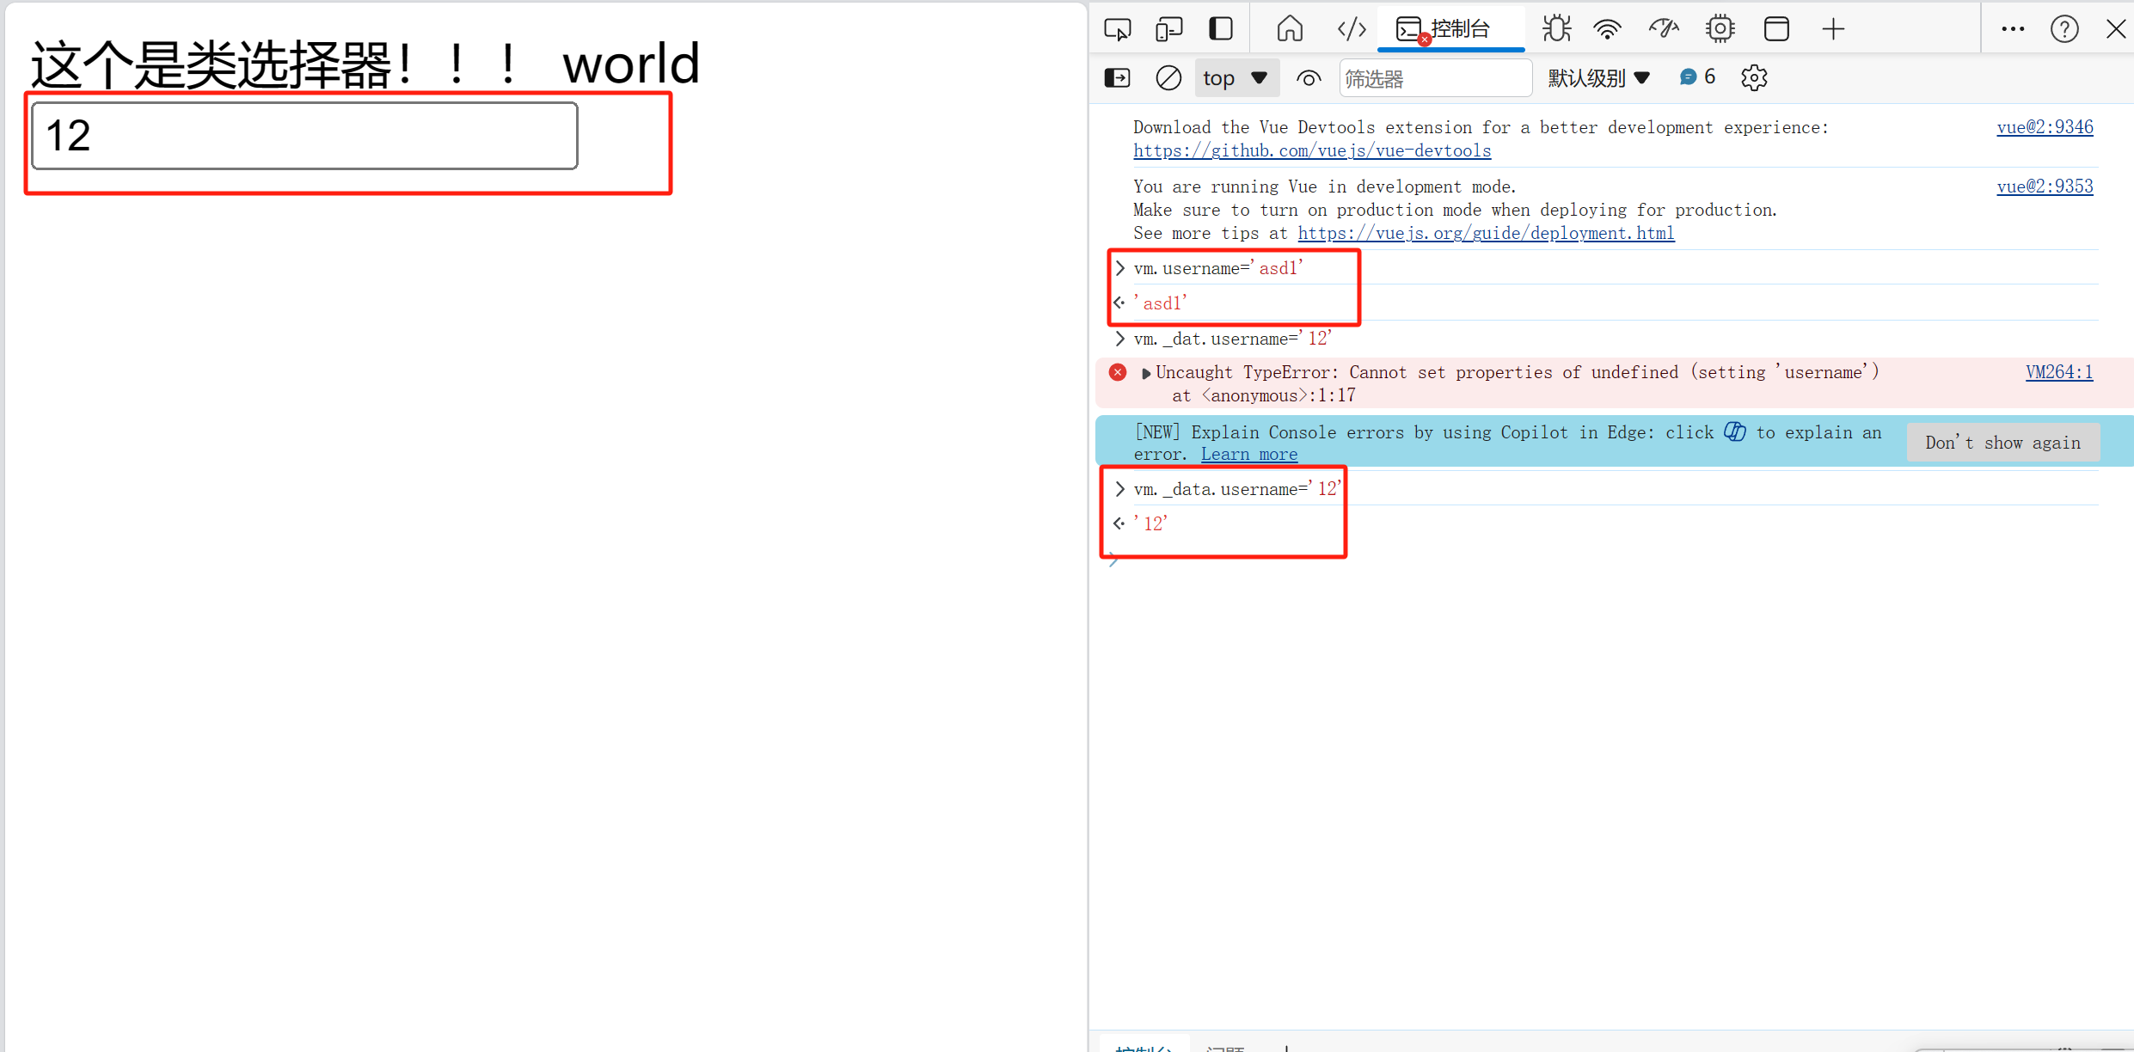Clear the console with the ban icon
The image size is (2134, 1052).
tap(1168, 78)
